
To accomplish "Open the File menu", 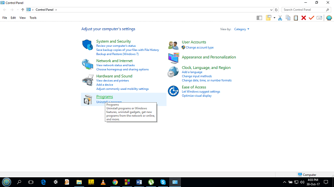I will point(5,18).
